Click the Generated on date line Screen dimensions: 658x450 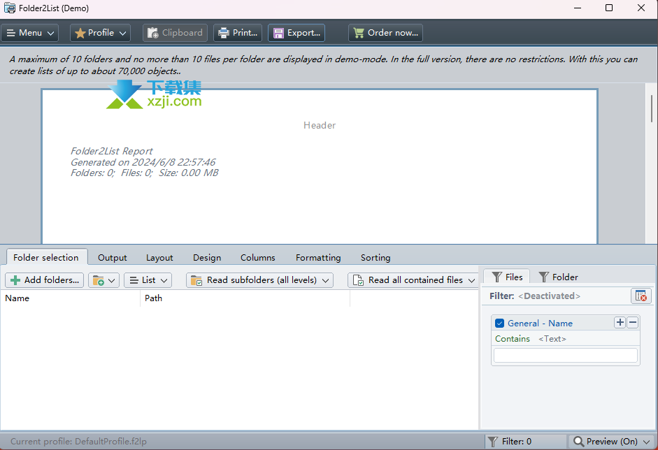coord(143,162)
